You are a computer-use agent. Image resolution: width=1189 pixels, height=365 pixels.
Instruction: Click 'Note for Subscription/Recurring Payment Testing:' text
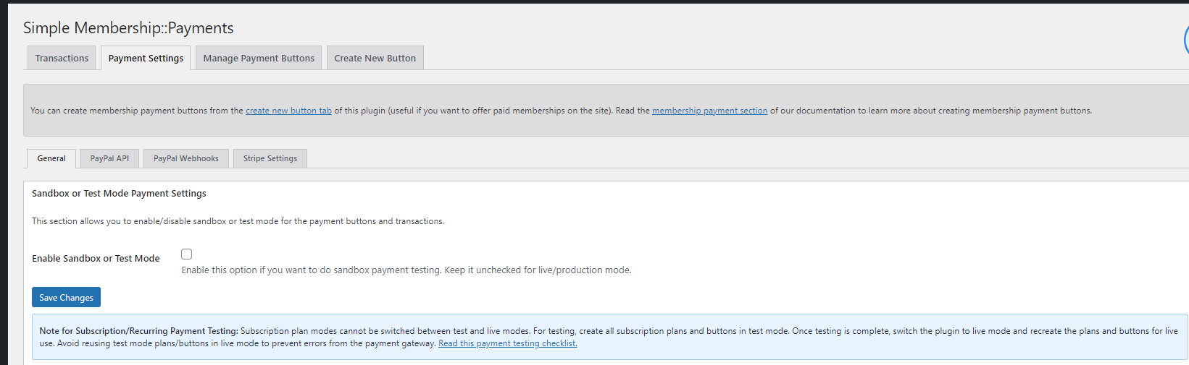coord(138,331)
